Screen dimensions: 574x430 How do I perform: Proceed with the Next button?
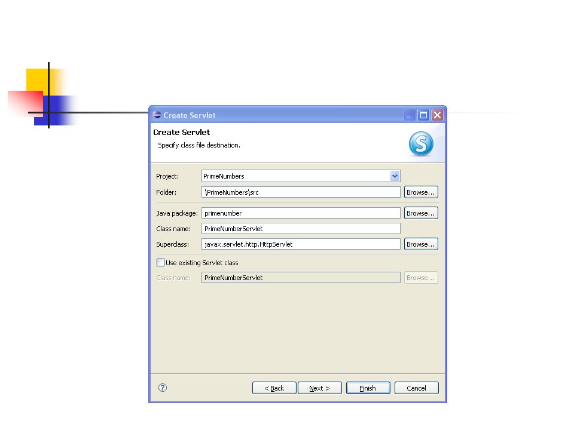point(319,388)
